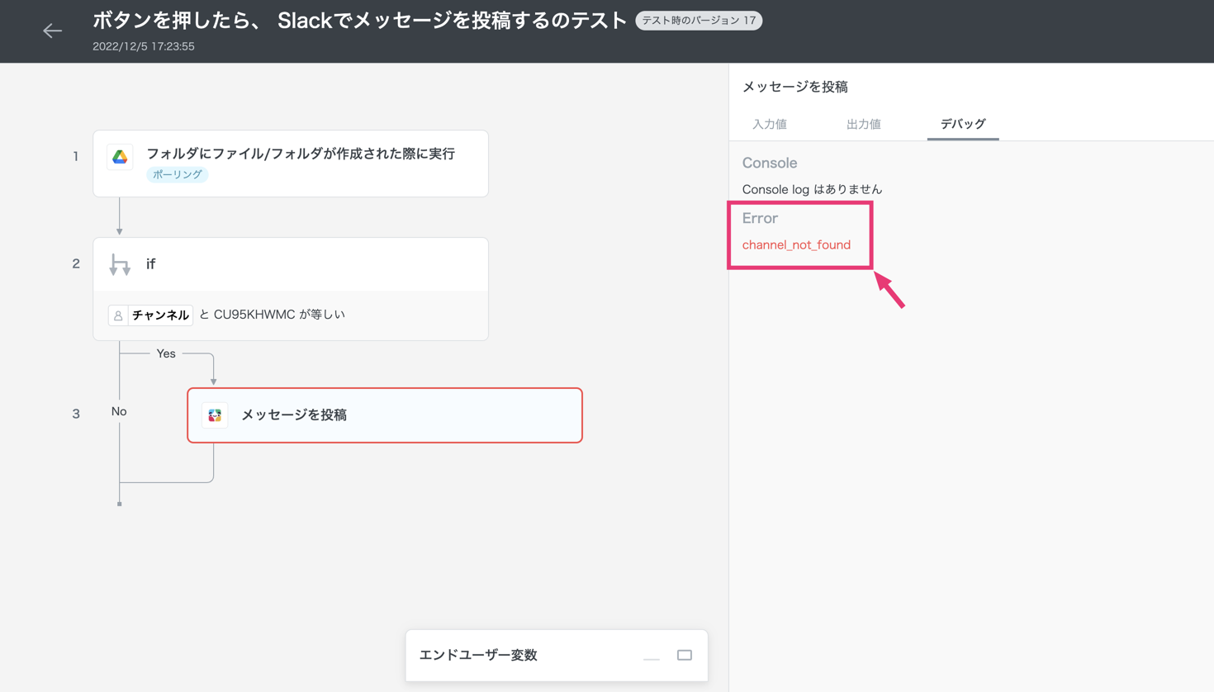Click the Google Drive icon in step 1

[120, 157]
